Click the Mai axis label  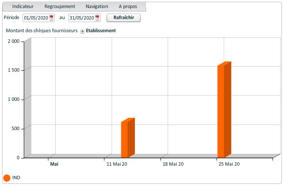(54, 164)
